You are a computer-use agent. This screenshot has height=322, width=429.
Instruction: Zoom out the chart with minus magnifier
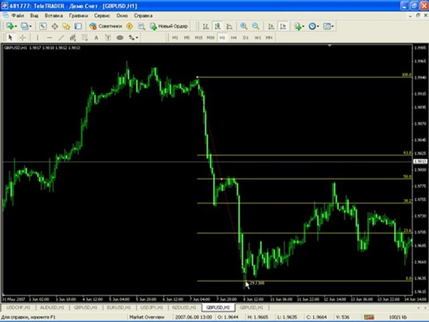(x=256, y=26)
